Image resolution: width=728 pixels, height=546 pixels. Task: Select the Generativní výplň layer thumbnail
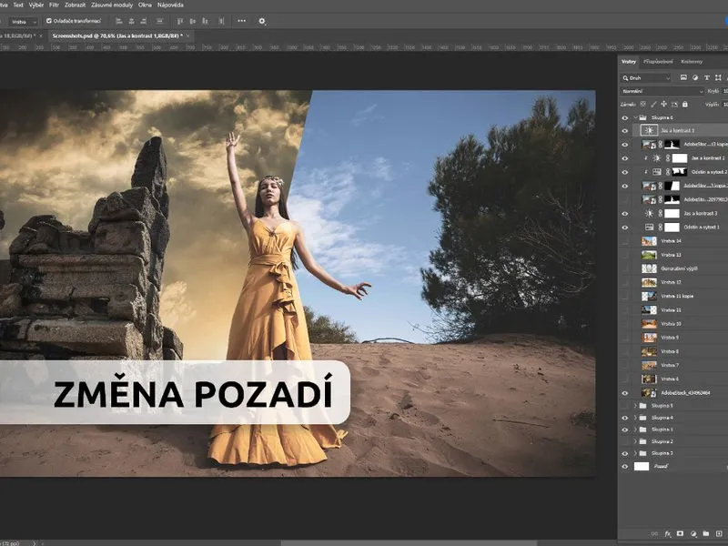pyautogui.click(x=649, y=268)
